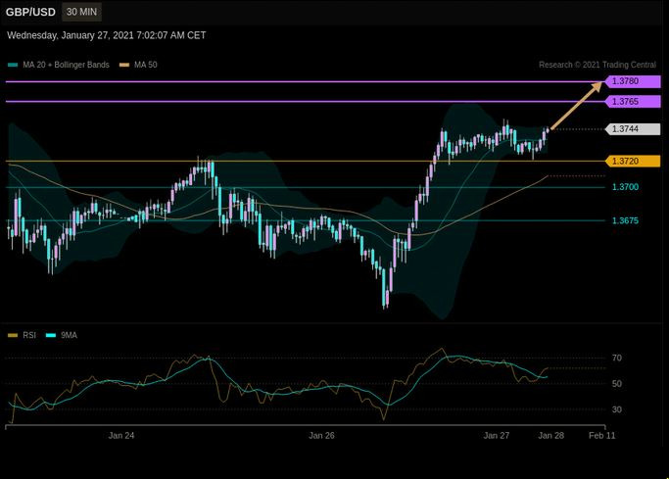The height and width of the screenshot is (479, 669).
Task: Click the RSI 50 axis value
Action: click(617, 383)
